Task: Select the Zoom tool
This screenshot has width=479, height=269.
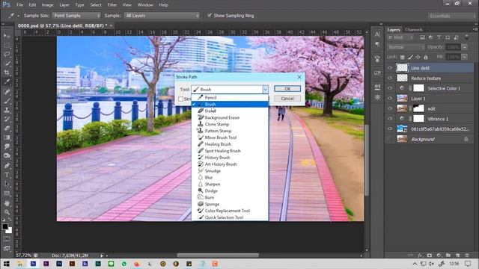Action: [7, 212]
